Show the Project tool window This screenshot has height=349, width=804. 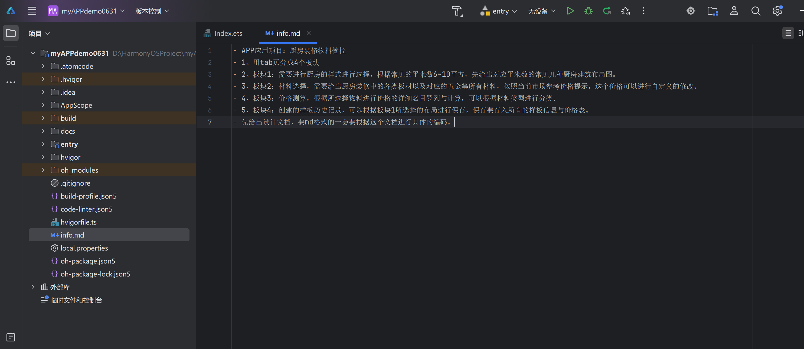[x=11, y=33]
